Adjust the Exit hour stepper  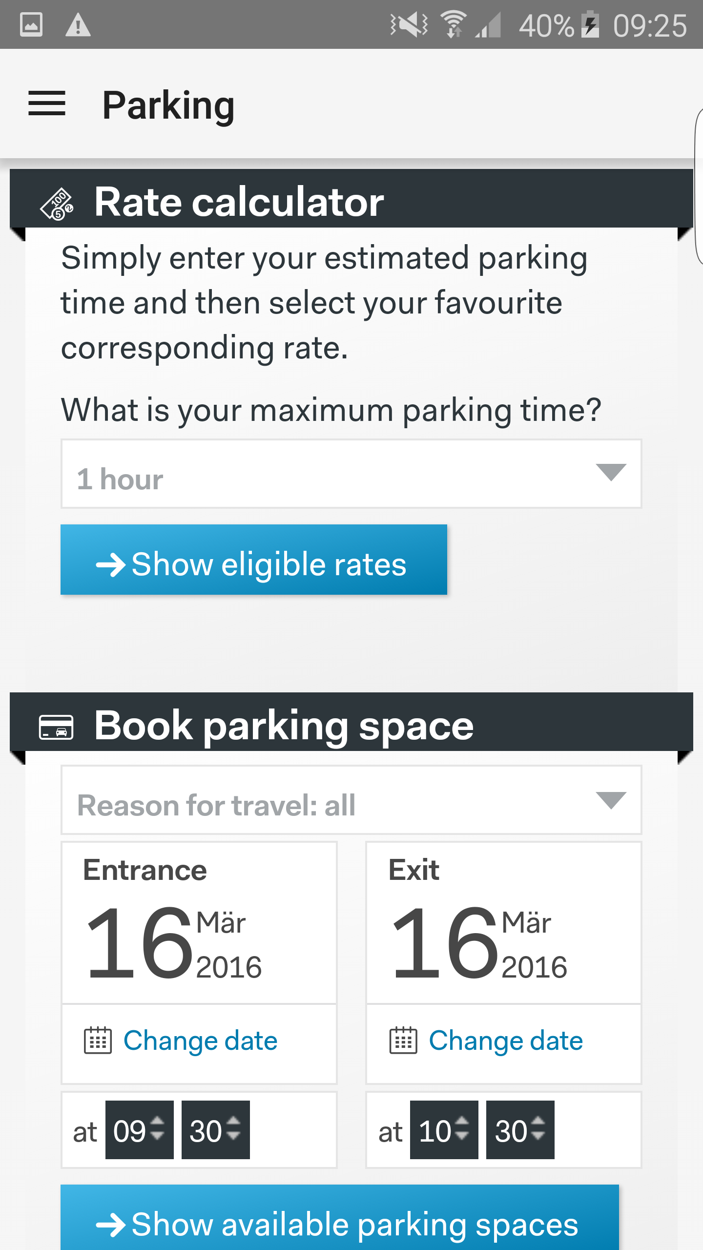point(444,1130)
